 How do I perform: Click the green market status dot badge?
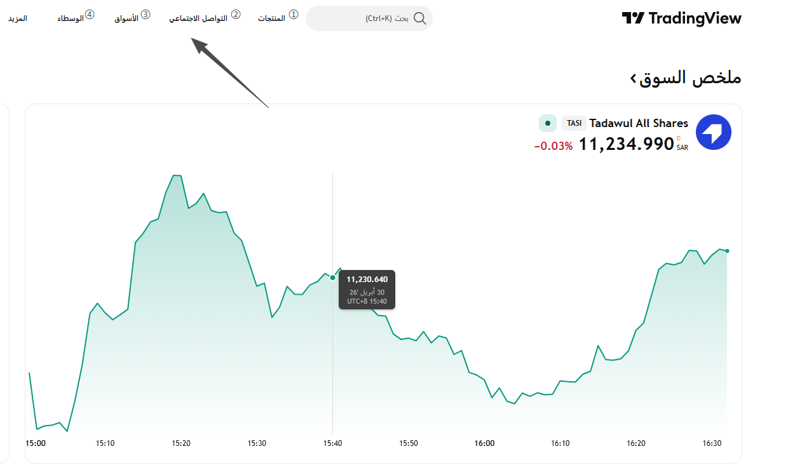548,123
